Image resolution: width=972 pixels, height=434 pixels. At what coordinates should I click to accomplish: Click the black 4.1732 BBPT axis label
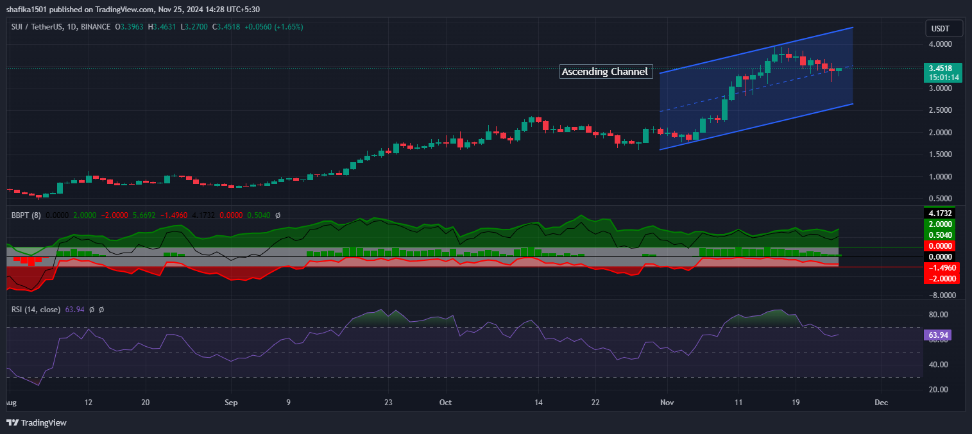(x=939, y=213)
